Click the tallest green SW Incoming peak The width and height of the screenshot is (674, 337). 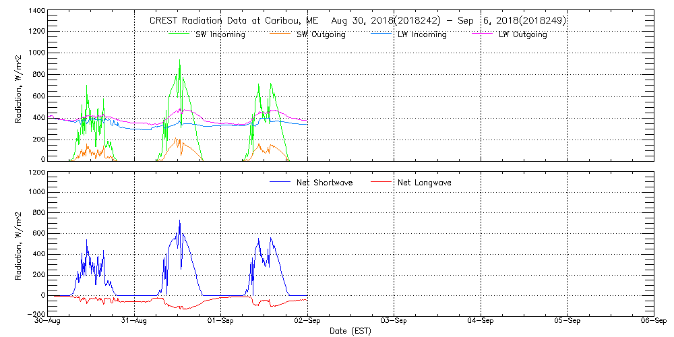179,60
